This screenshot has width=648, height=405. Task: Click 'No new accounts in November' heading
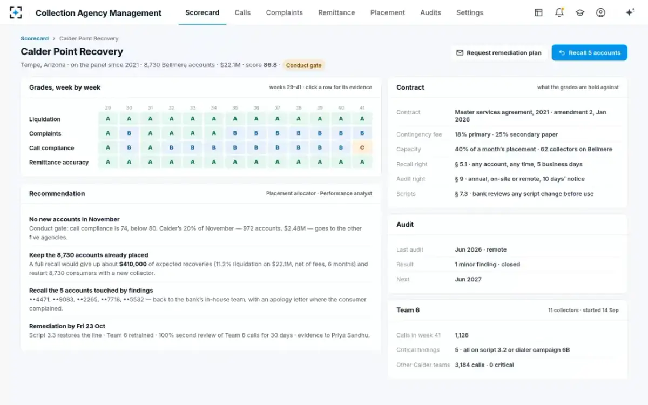coord(75,219)
